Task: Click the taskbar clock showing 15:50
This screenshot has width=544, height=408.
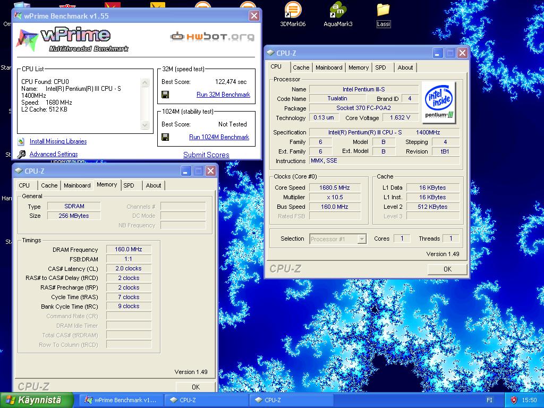Action: 529,400
